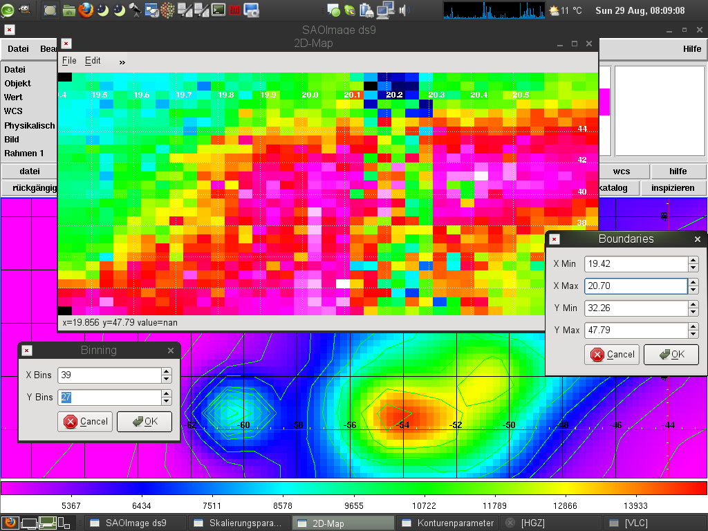Increase the X Bins value with the up arrow

166,371
